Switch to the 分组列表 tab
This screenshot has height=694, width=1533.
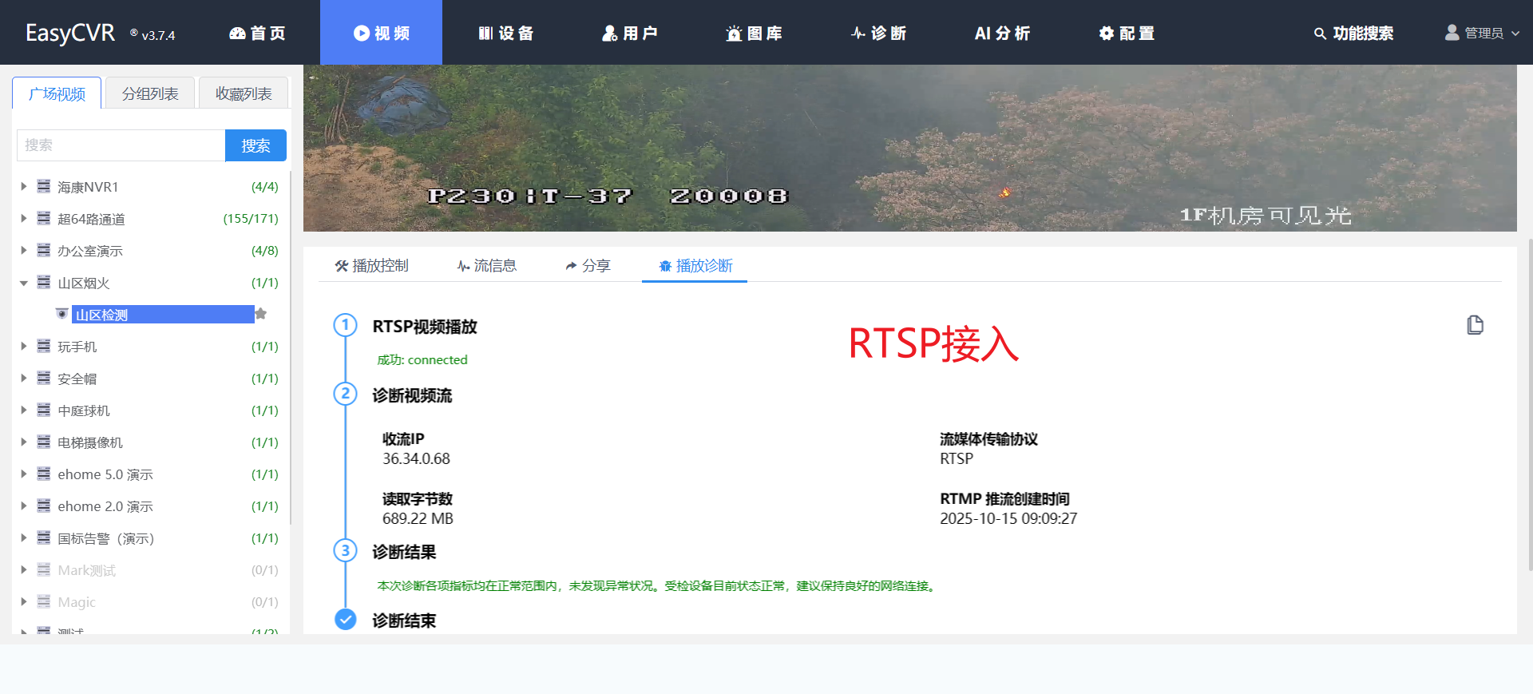[x=150, y=93]
